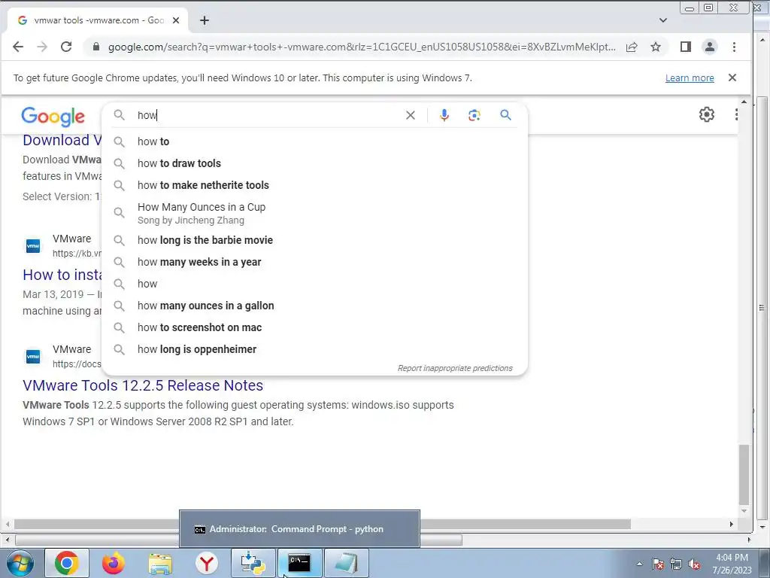This screenshot has width=770, height=578.
Task: Click the Chrome back arrow
Action: (18, 47)
